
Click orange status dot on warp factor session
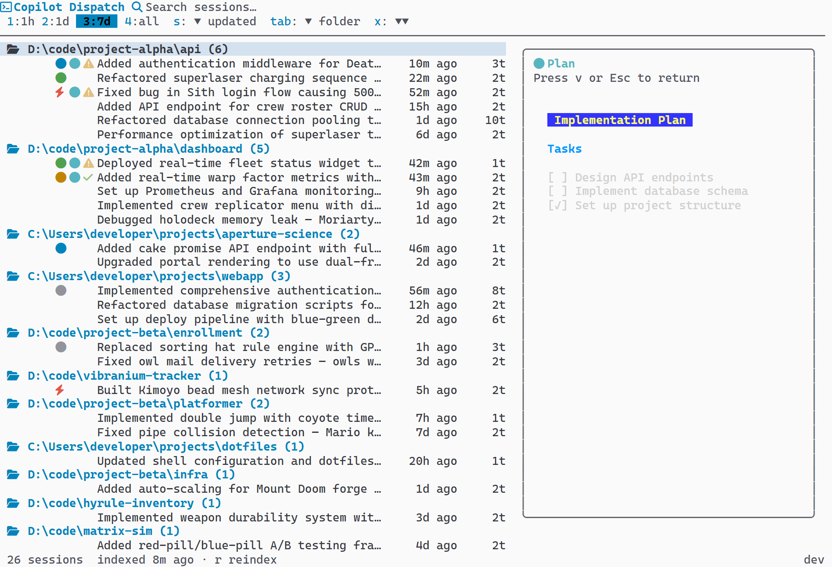pos(61,178)
